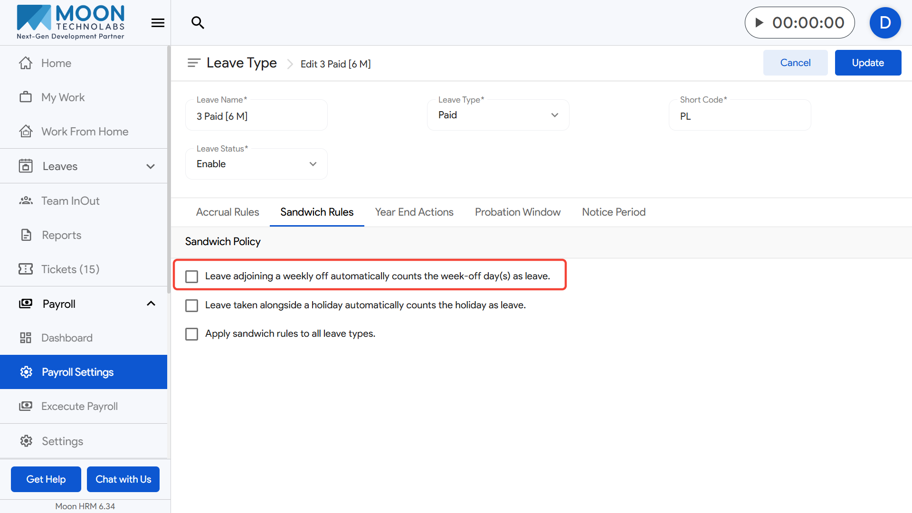The width and height of the screenshot is (912, 513).
Task: Open Leave Status Enable dropdown
Action: 256,164
